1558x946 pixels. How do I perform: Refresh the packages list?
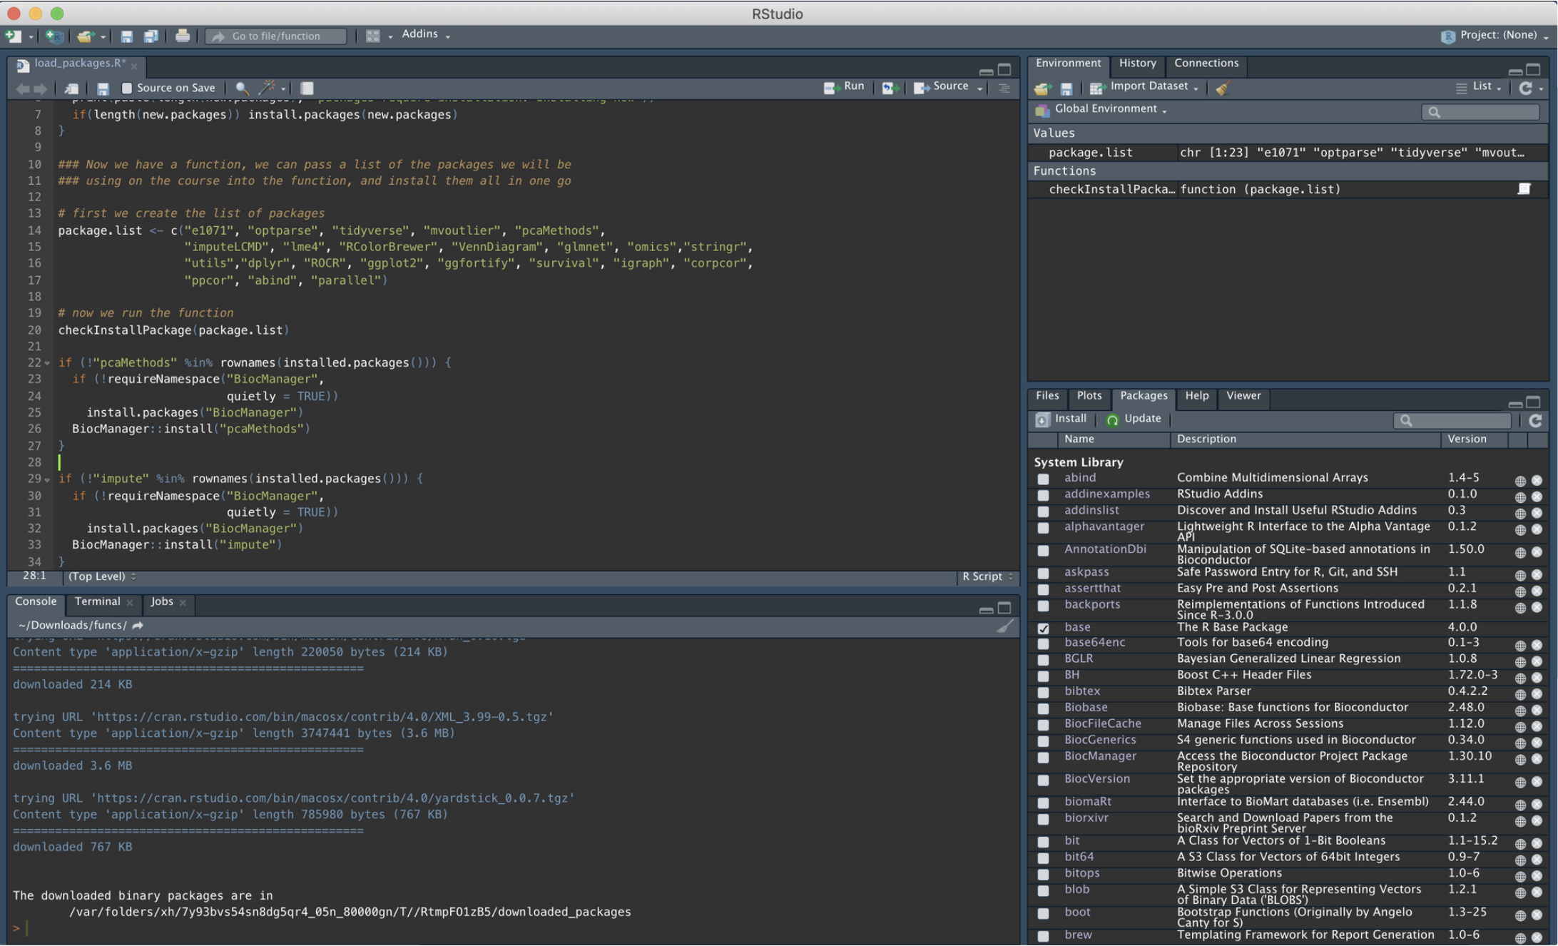coord(1535,421)
